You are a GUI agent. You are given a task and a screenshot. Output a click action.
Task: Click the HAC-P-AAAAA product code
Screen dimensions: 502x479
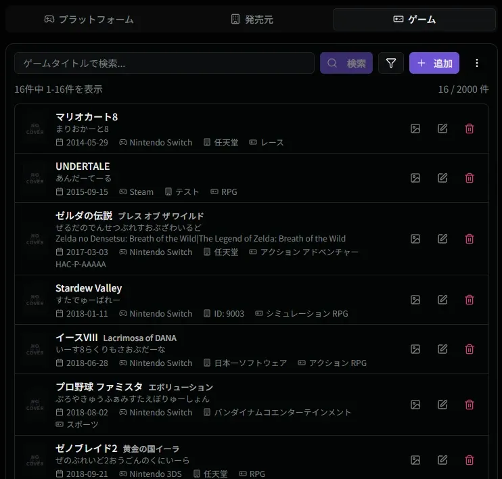point(81,264)
